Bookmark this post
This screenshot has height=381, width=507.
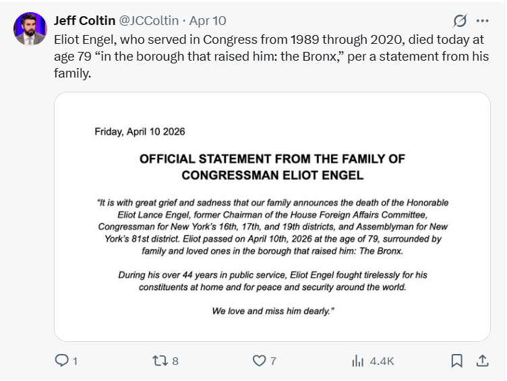(456, 361)
